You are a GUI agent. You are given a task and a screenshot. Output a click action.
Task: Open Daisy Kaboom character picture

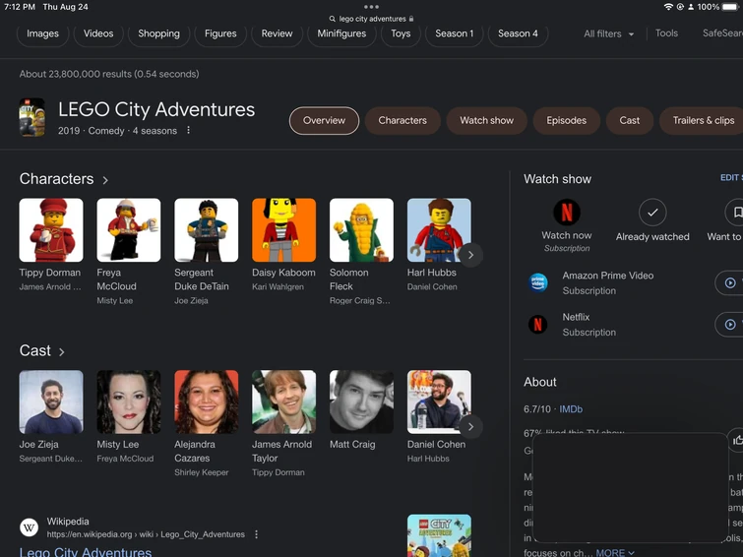click(283, 230)
